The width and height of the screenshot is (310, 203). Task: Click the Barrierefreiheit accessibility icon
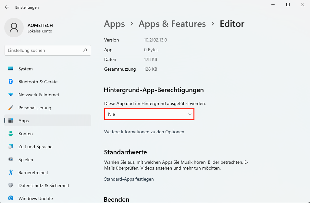click(11, 173)
